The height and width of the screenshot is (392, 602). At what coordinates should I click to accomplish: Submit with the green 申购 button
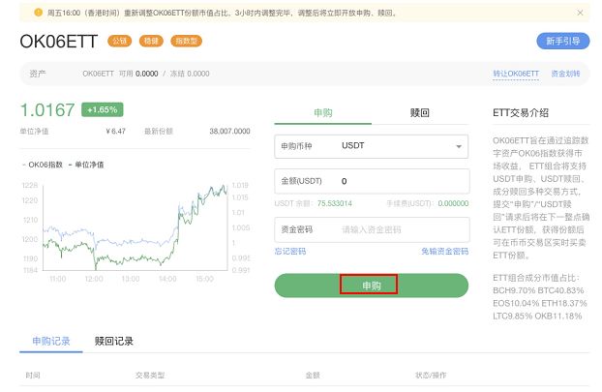(372, 286)
